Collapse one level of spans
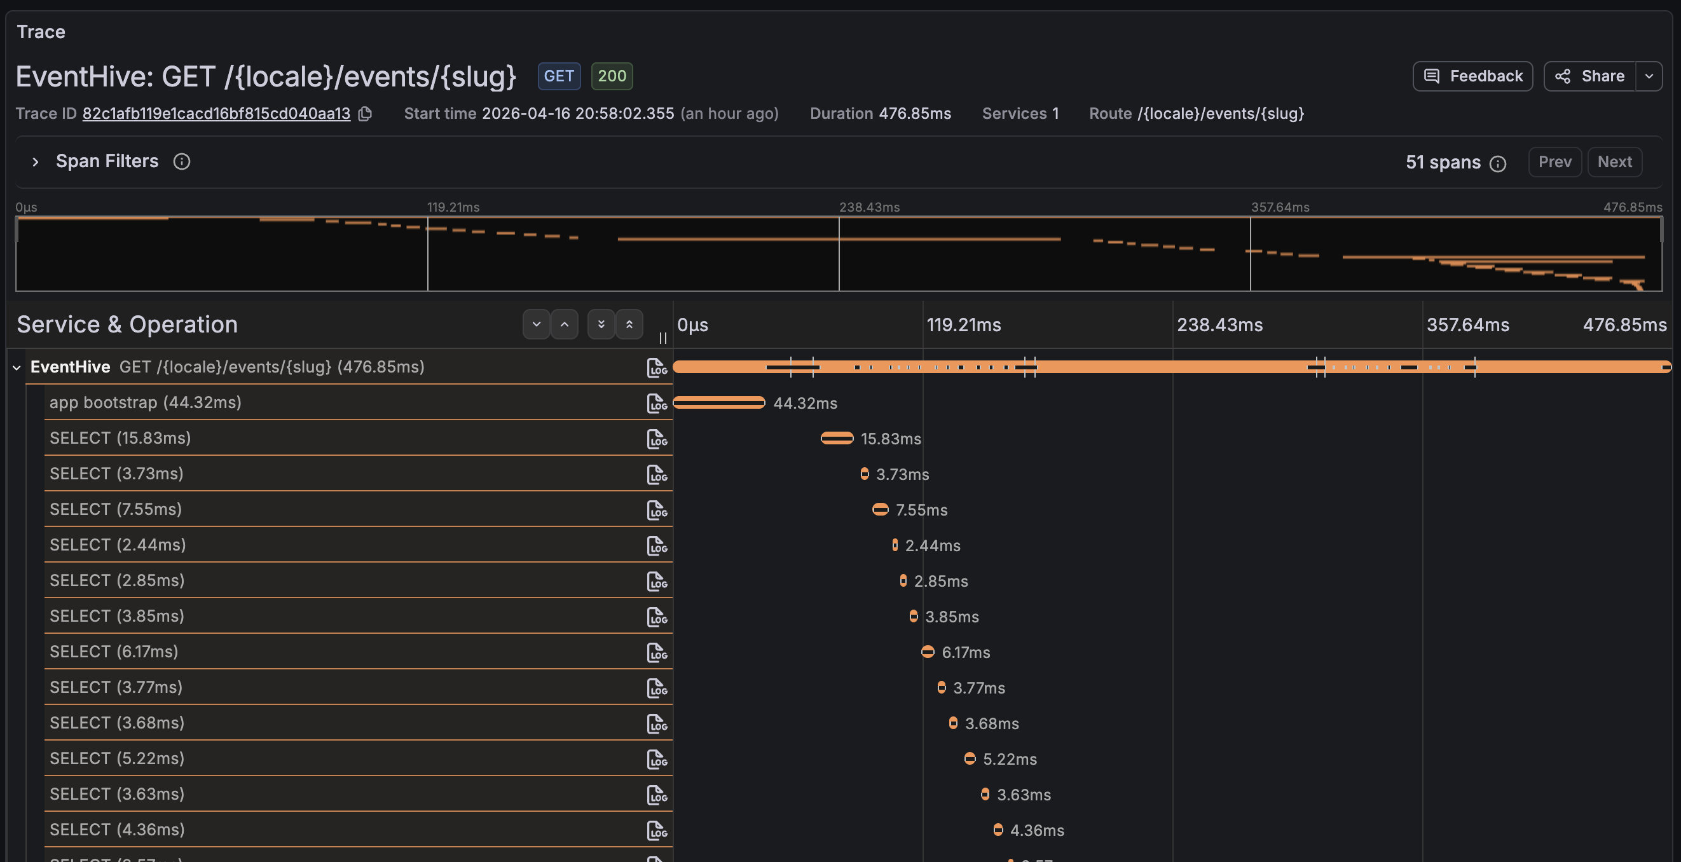1681x862 pixels. pyautogui.click(x=565, y=324)
